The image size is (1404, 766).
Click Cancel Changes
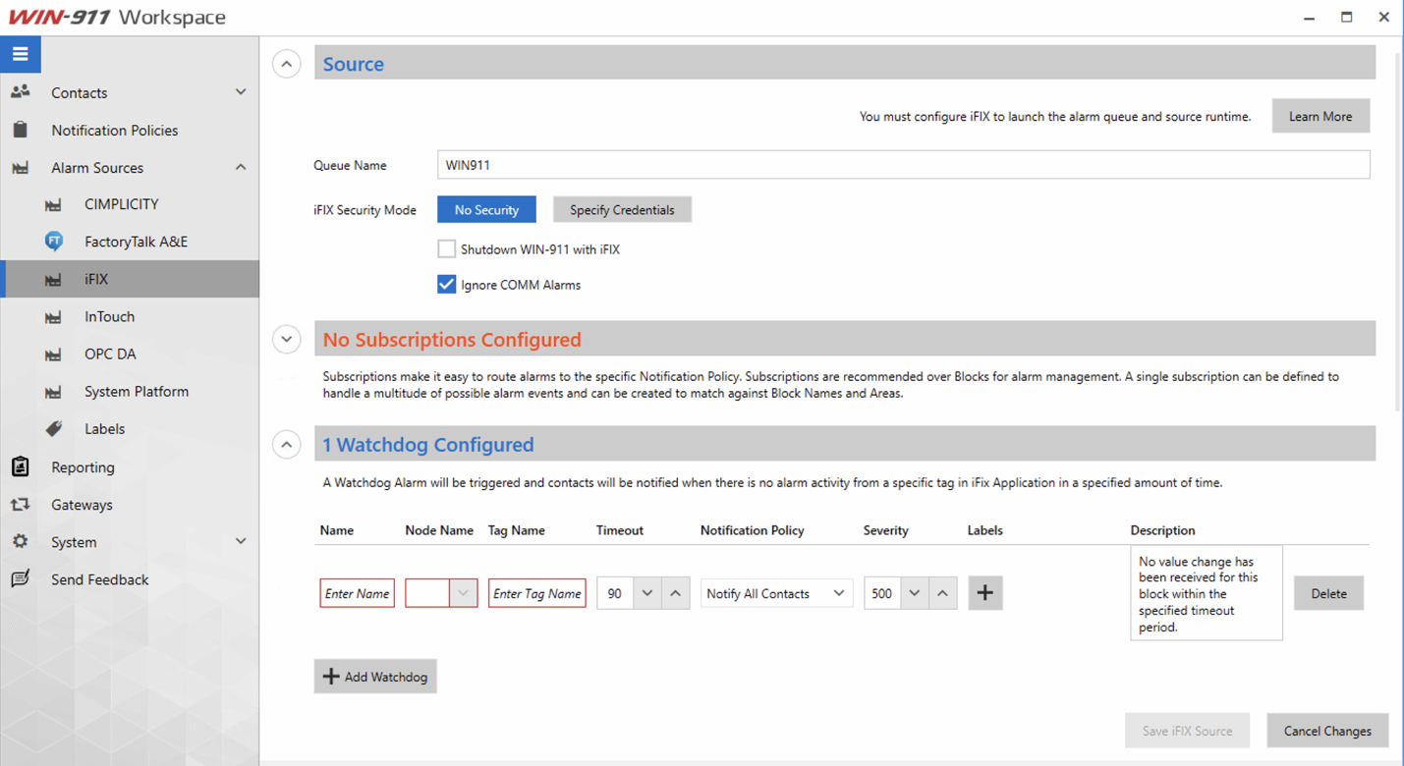1327,731
